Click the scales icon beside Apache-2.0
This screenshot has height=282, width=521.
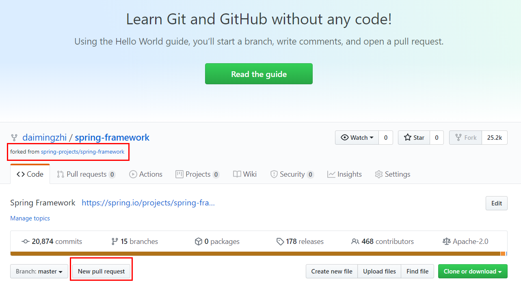click(x=447, y=241)
